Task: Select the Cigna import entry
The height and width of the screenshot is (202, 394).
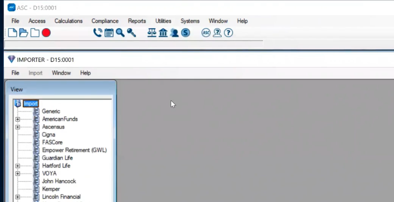Action: point(49,134)
